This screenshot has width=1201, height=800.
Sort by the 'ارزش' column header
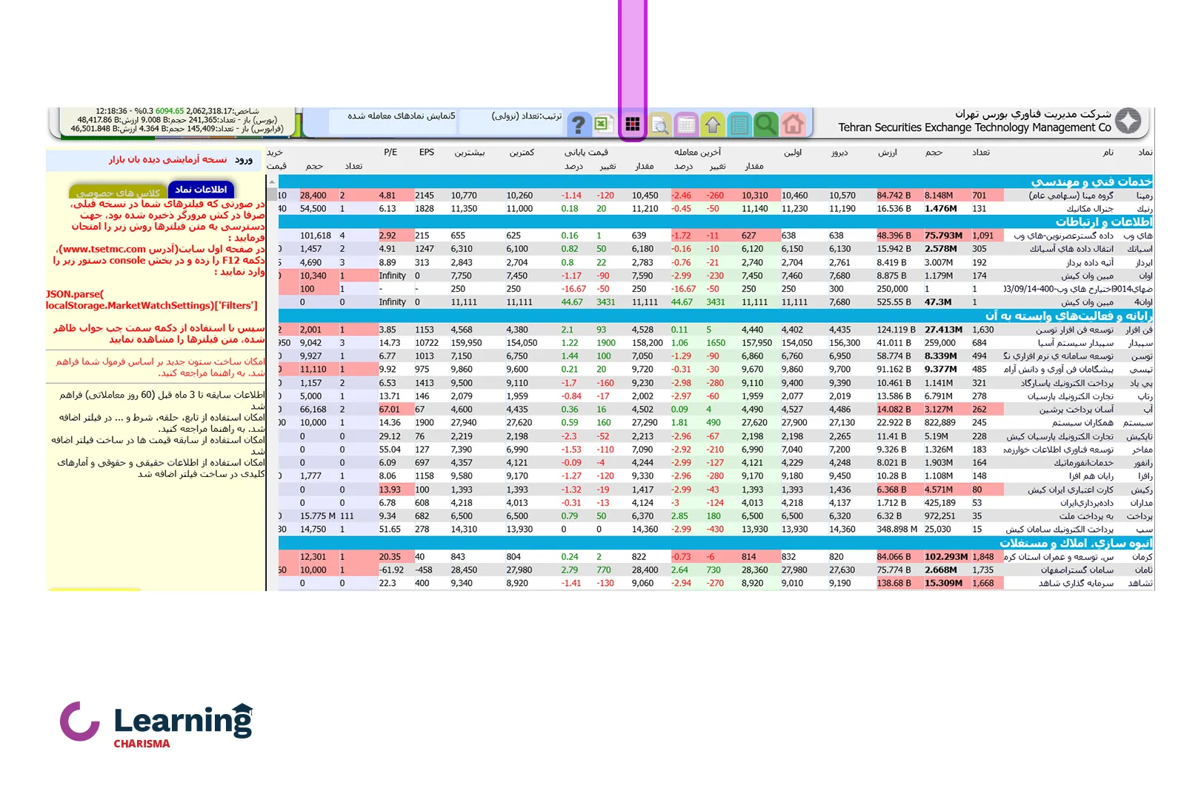[888, 153]
